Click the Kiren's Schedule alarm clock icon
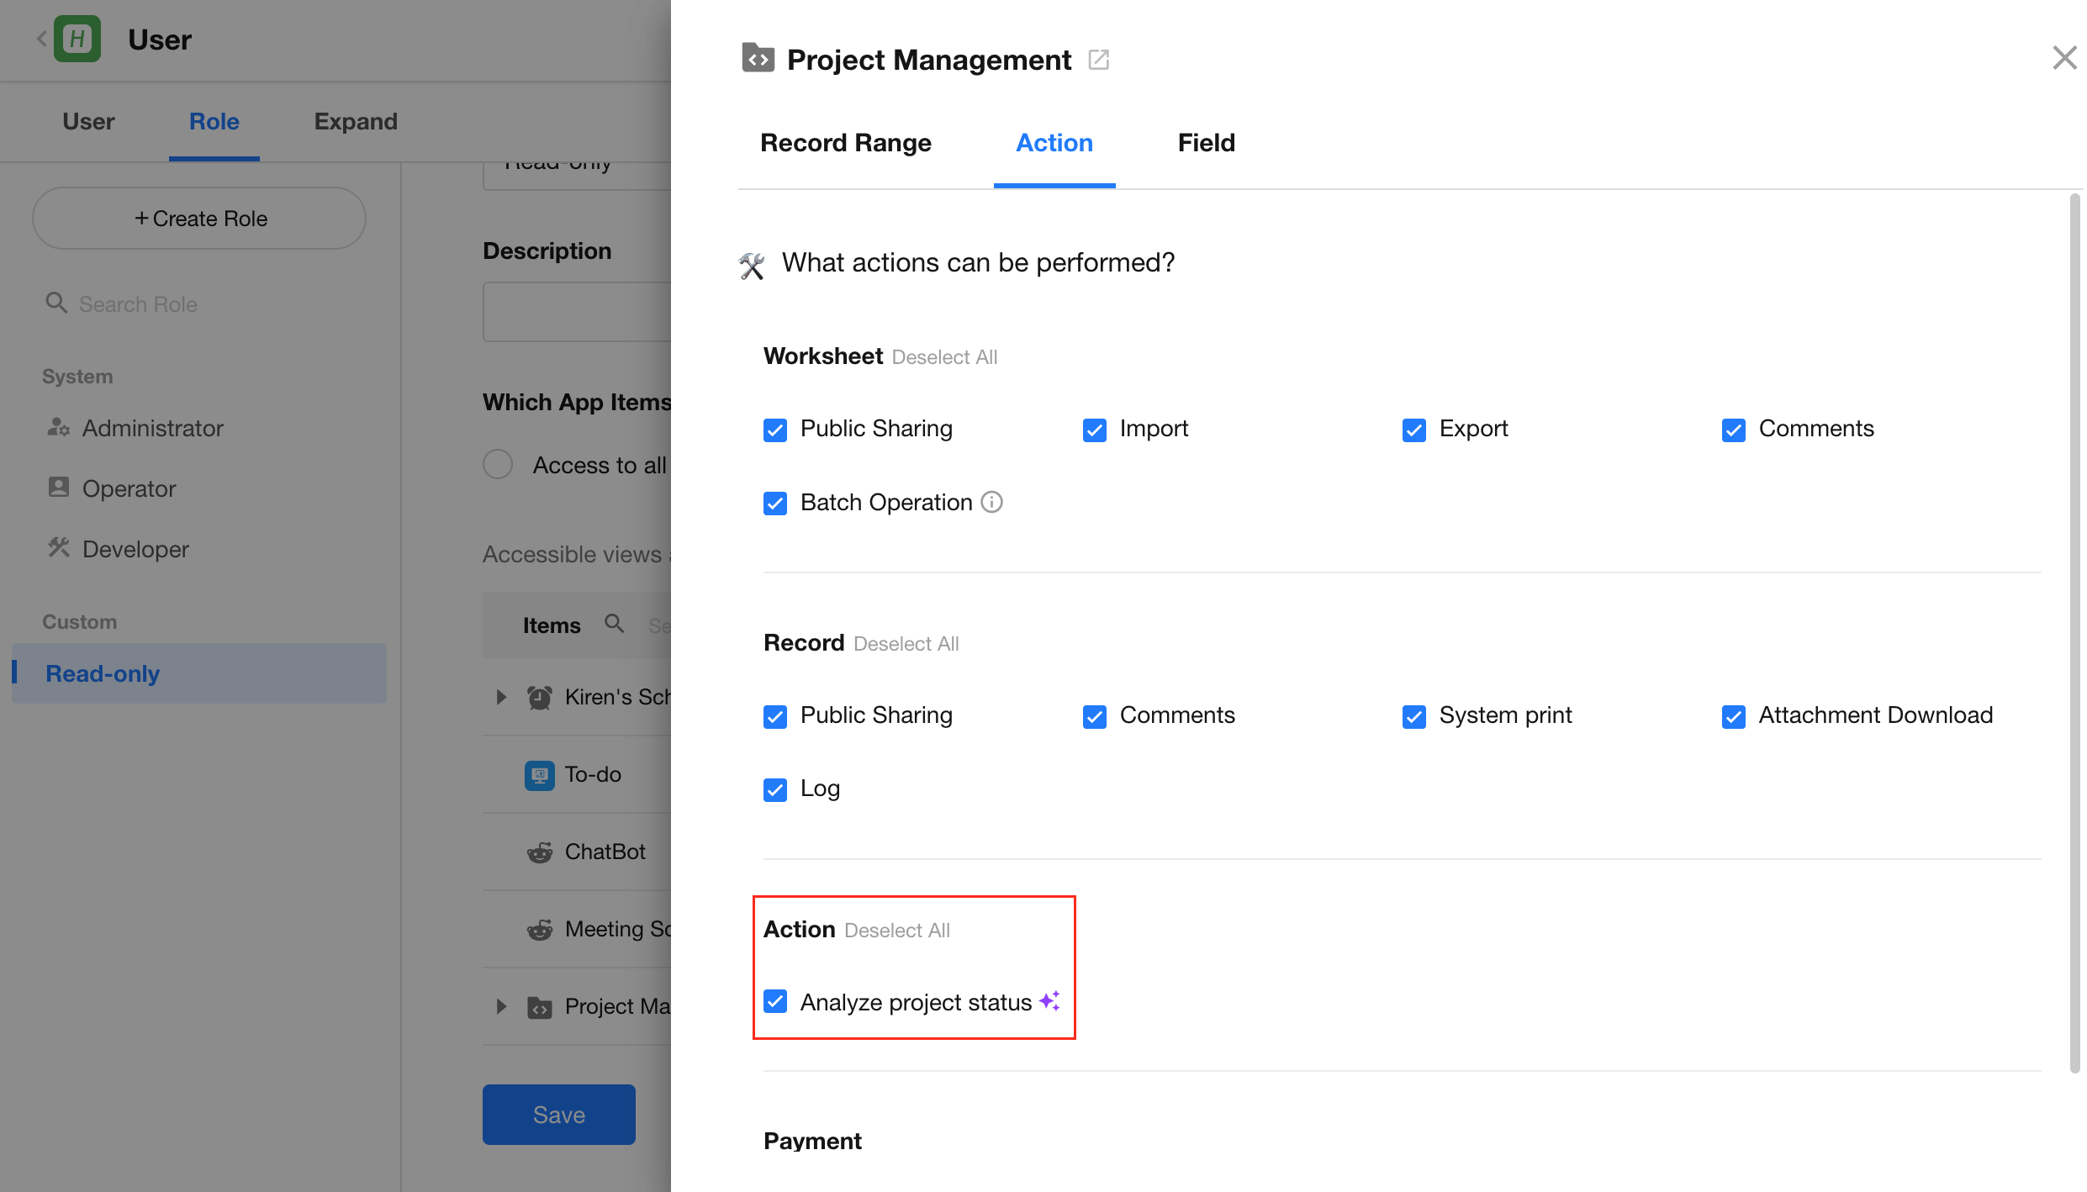Image resolution: width=2087 pixels, height=1192 pixels. (x=539, y=697)
